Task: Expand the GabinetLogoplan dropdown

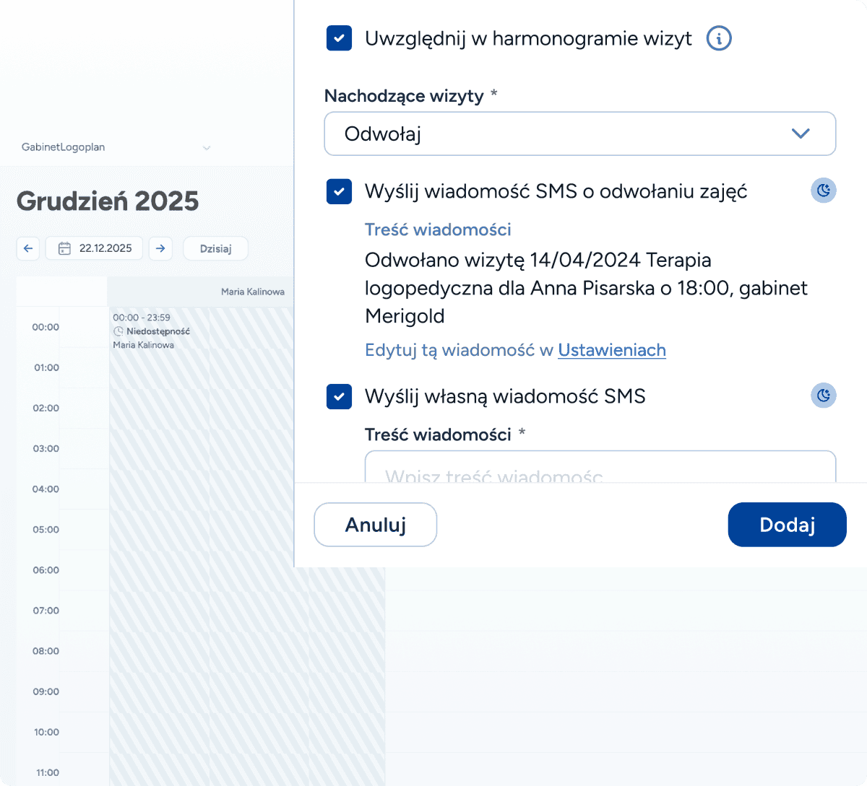Action: coord(207,148)
